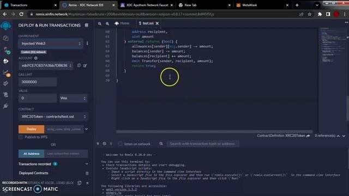This screenshot has height=196, width=349.
Task: Expand the Deploy constructor parameters chevron
Action: (86, 129)
